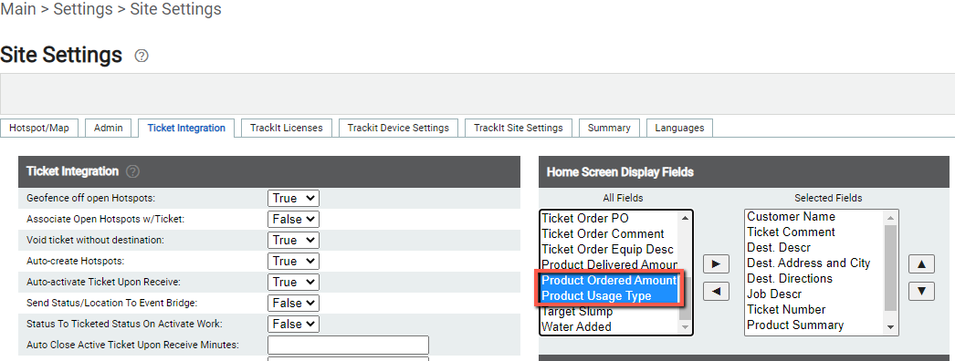The height and width of the screenshot is (361, 955).
Task: Switch to the Summary tab
Action: coord(609,128)
